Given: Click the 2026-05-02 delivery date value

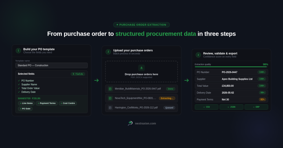Looking at the screenshot, I should tap(228, 93).
